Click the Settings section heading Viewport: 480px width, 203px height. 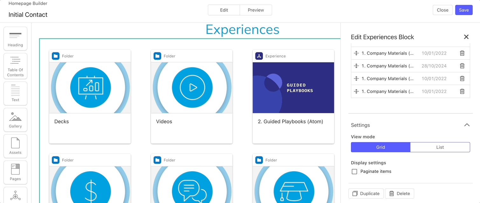(x=360, y=125)
